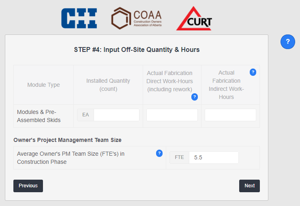The image size is (300, 206).
Task: Click the FTE unit label
Action: (179, 157)
